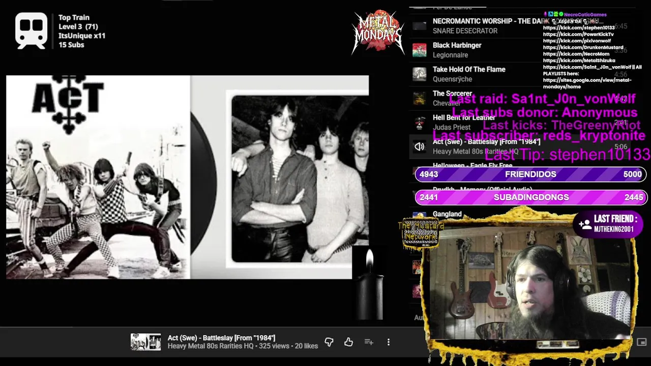The width and height of the screenshot is (651, 366).
Task: Click 'Level 3 (71)' train text
Action: (78, 26)
